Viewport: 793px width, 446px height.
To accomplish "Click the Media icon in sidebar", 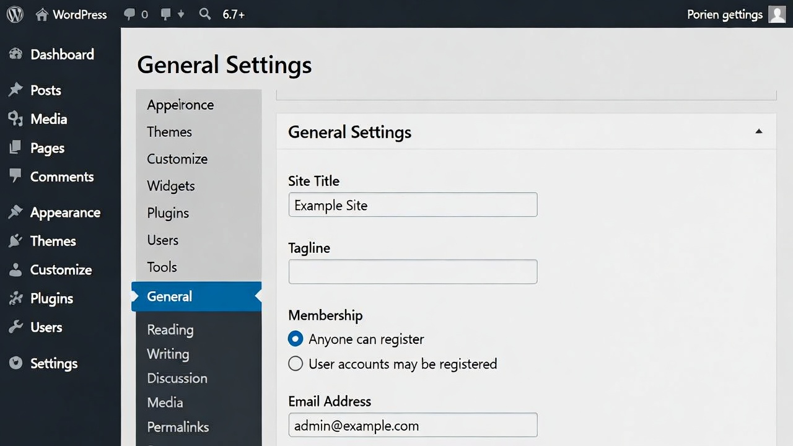I will pyautogui.click(x=15, y=119).
